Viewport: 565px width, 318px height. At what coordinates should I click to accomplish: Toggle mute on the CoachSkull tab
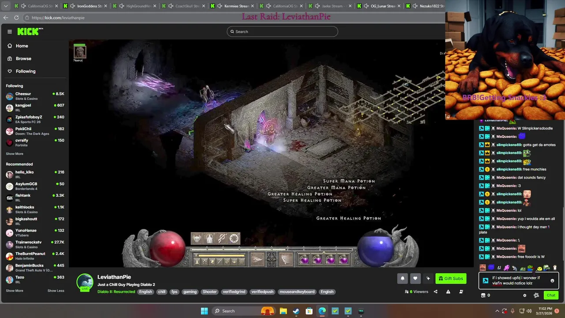point(170,6)
